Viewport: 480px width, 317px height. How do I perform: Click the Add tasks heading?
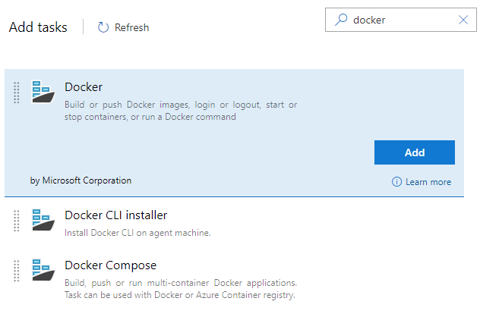tap(38, 27)
